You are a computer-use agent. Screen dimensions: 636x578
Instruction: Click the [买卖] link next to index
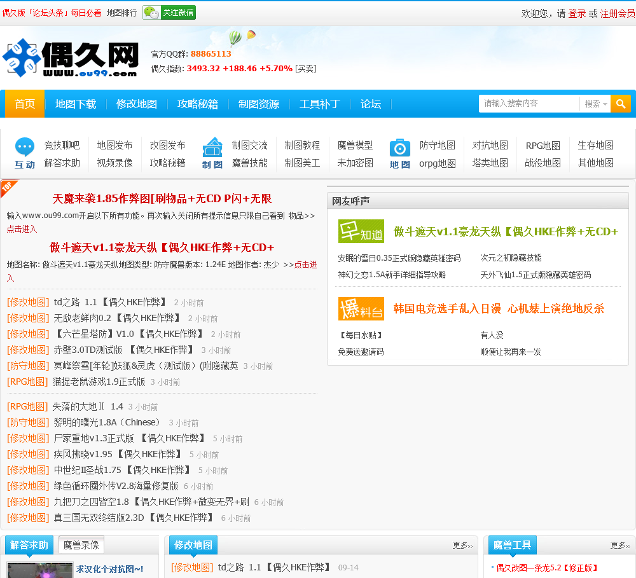coord(306,69)
